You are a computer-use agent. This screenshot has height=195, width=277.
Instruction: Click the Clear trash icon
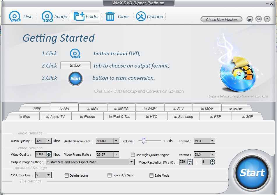point(110,17)
